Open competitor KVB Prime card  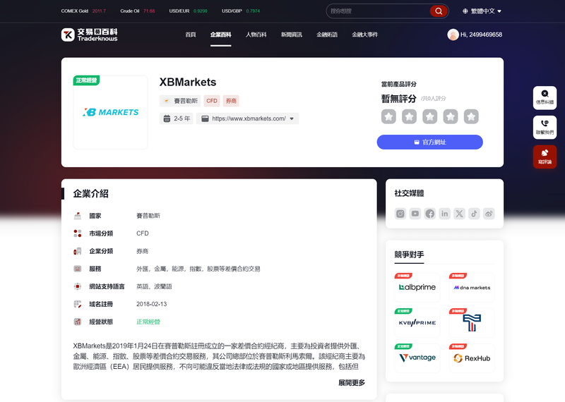tap(417, 323)
